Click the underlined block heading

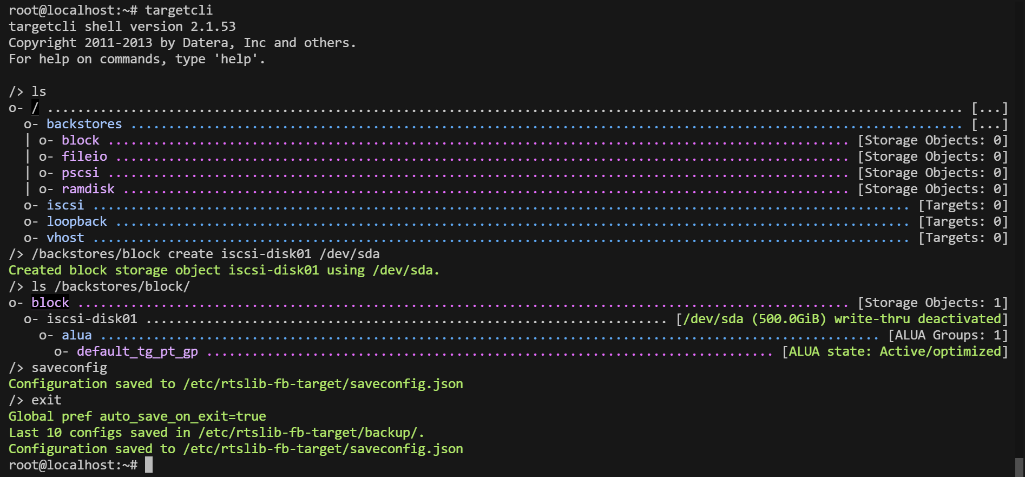click(x=50, y=303)
